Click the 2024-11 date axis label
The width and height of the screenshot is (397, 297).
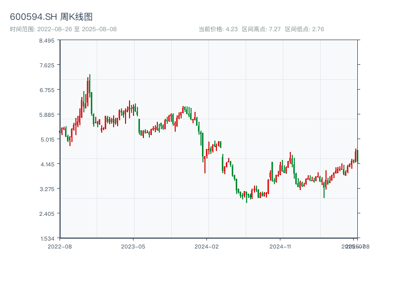pos(280,246)
